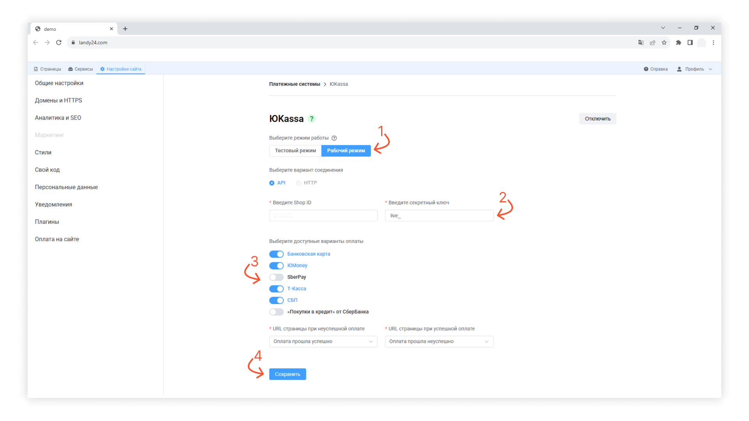Toggle СБП payment option
Image resolution: width=749 pixels, height=421 pixels.
277,301
